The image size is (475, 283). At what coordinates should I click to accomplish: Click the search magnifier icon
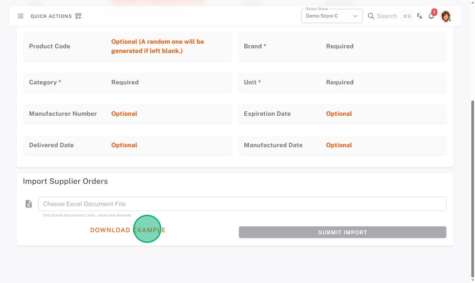371,16
